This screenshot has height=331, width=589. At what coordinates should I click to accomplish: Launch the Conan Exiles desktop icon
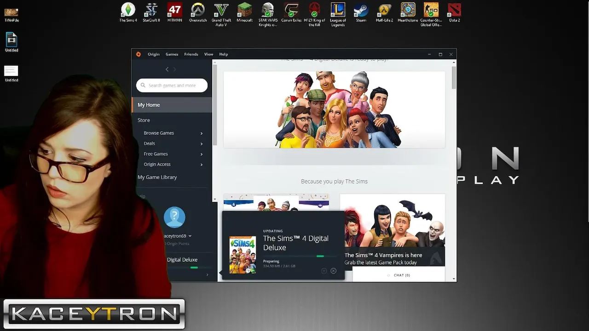click(x=291, y=12)
